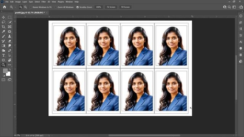Select the History Brush tool

(x=3, y=41)
